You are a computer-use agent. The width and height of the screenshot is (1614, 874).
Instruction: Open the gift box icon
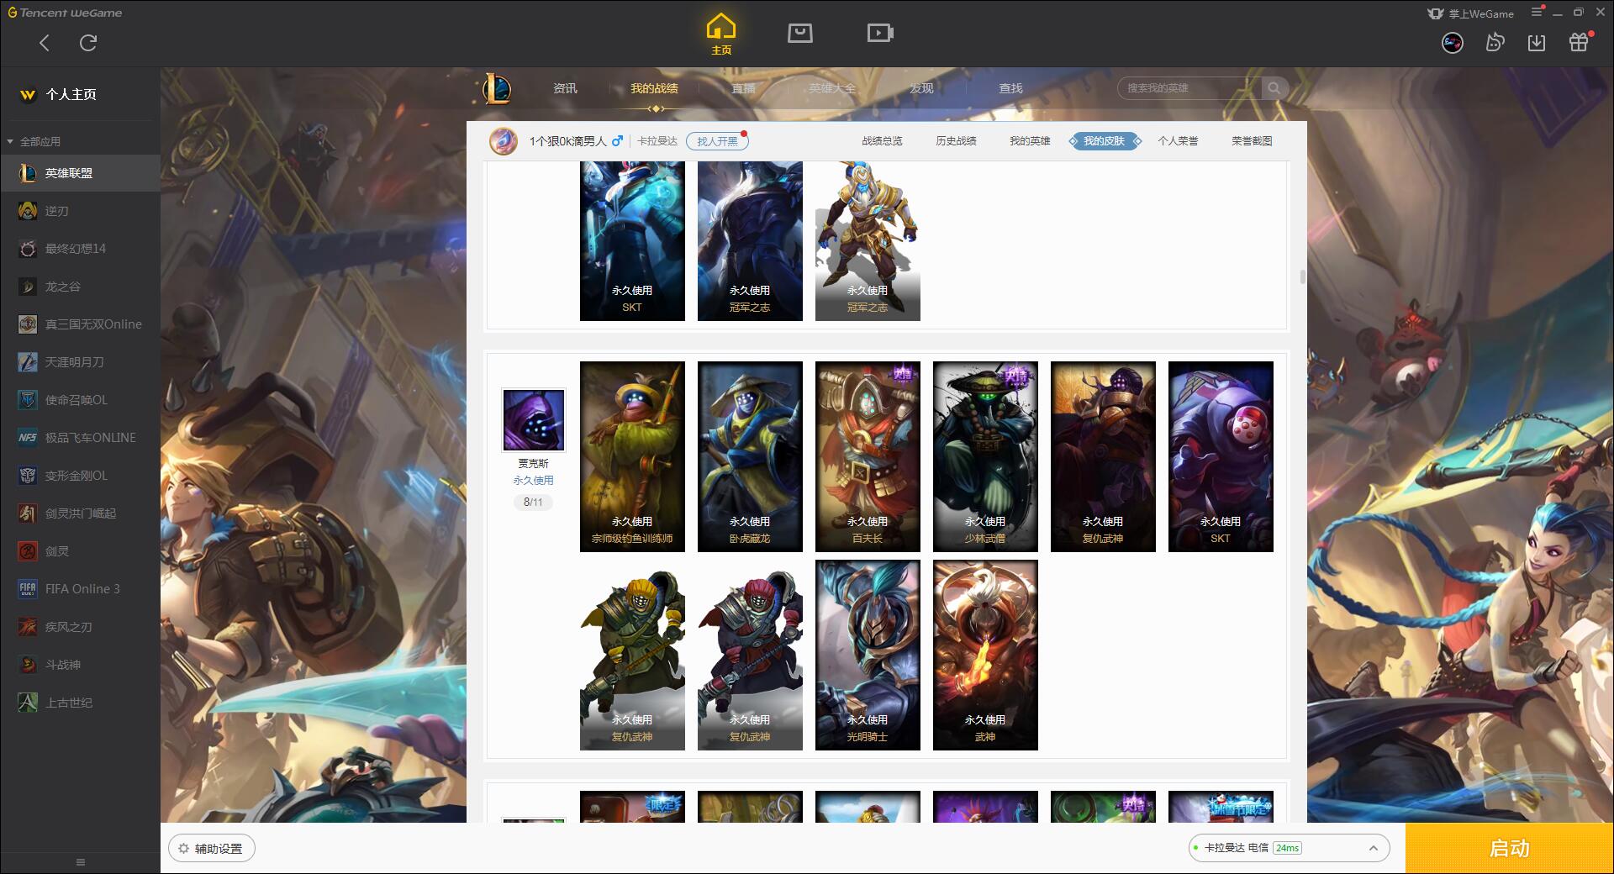1579,42
